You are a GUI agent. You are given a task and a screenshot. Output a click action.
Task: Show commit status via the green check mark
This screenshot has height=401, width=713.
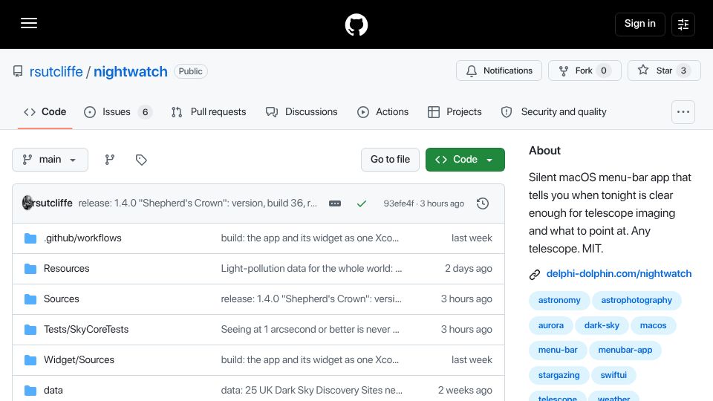click(x=362, y=203)
